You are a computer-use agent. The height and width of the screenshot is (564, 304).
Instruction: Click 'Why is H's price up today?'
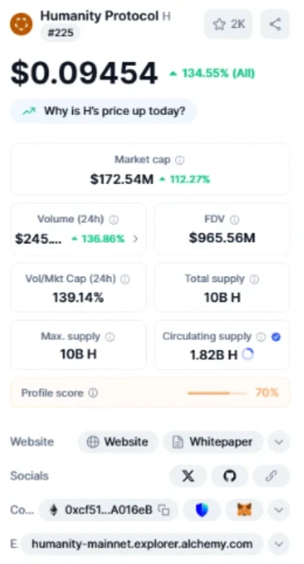(x=103, y=111)
